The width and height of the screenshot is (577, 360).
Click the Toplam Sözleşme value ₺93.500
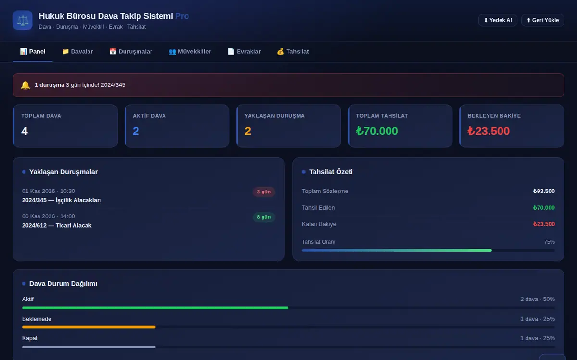[544, 191]
